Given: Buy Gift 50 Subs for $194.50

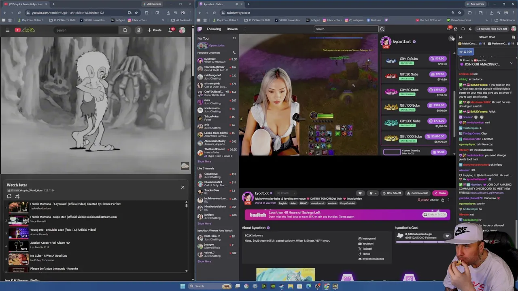Looking at the screenshot, I should tap(438, 90).
